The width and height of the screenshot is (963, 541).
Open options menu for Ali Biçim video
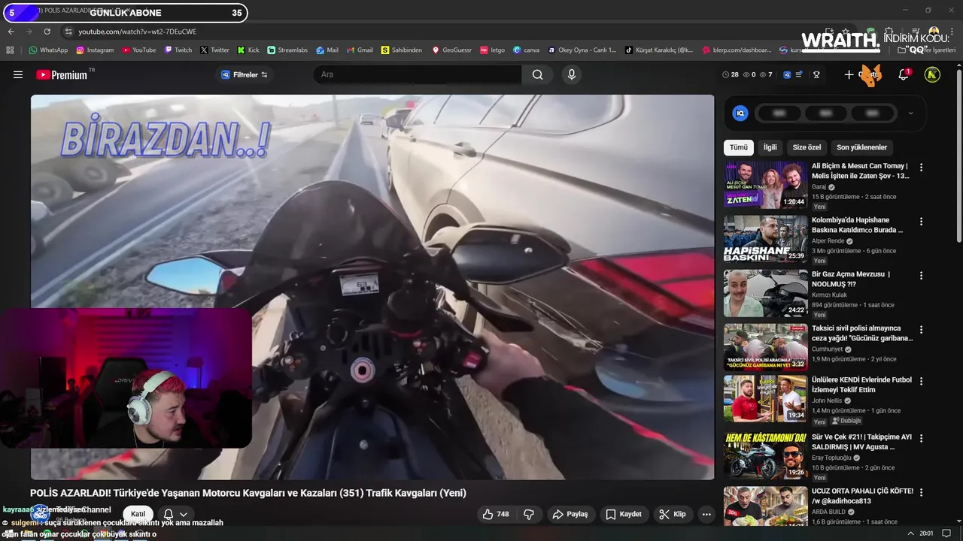tap(921, 168)
